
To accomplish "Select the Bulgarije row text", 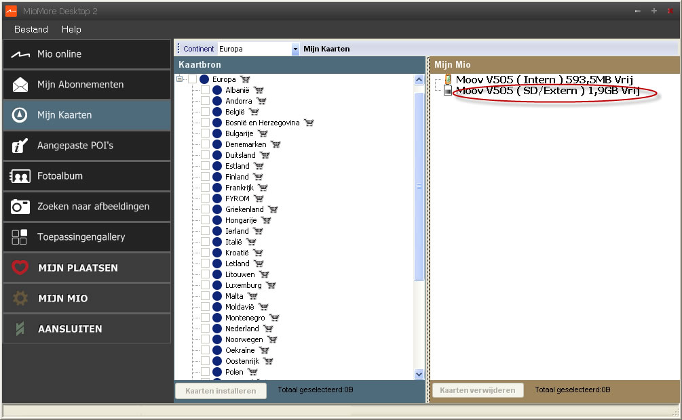I will (x=240, y=133).
